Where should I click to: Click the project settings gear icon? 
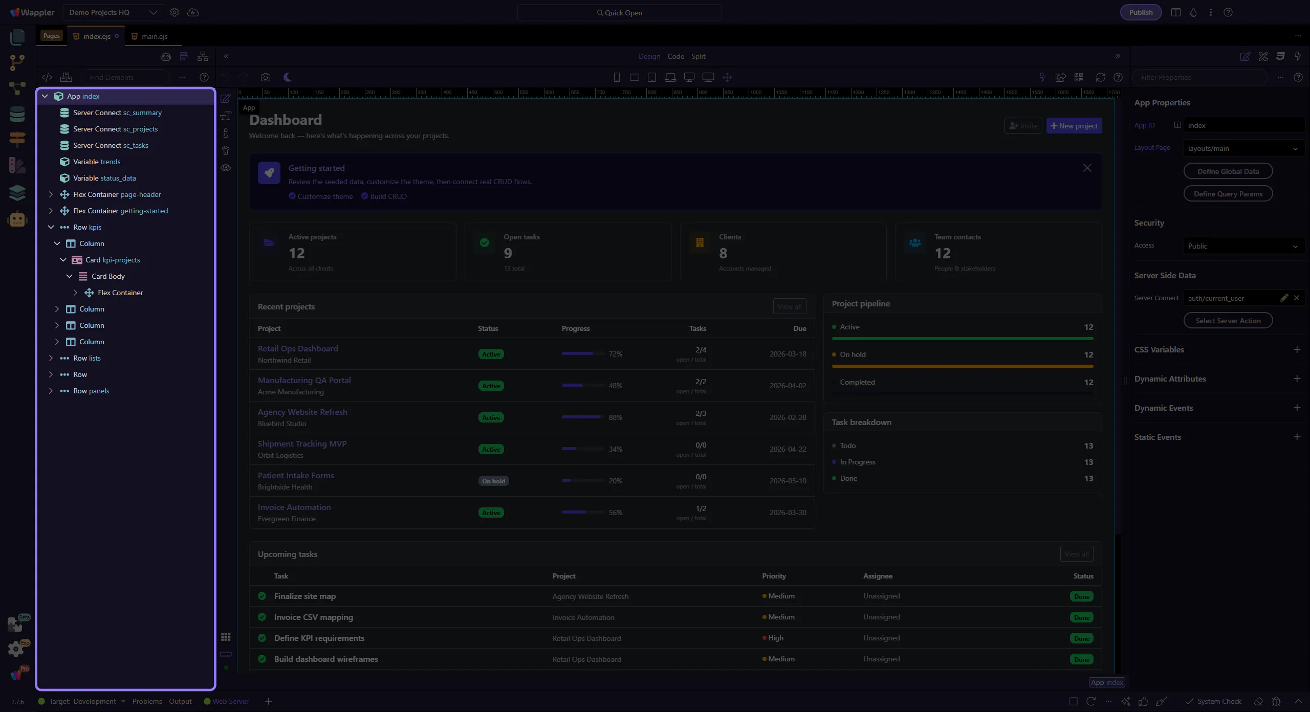174,12
